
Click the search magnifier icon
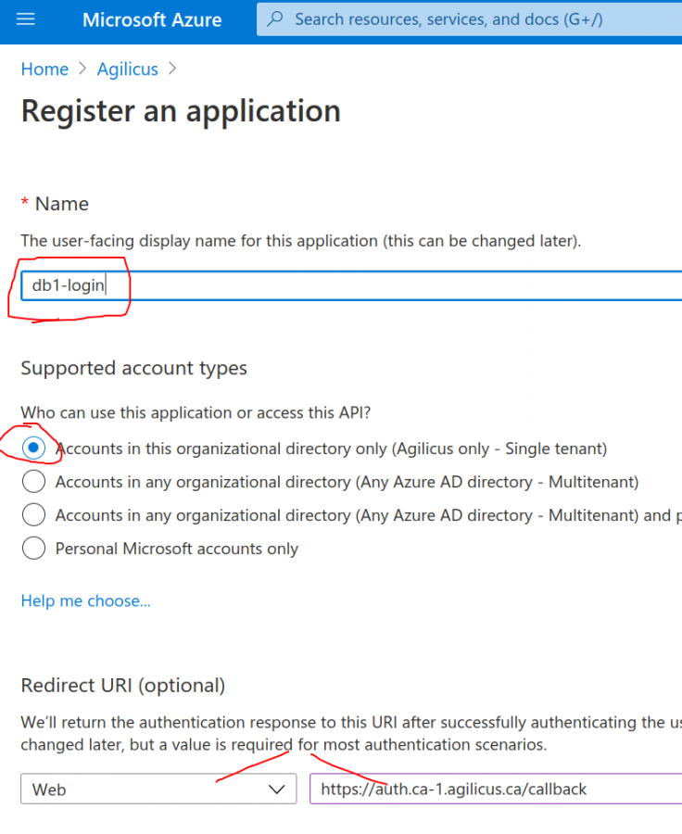(x=275, y=19)
